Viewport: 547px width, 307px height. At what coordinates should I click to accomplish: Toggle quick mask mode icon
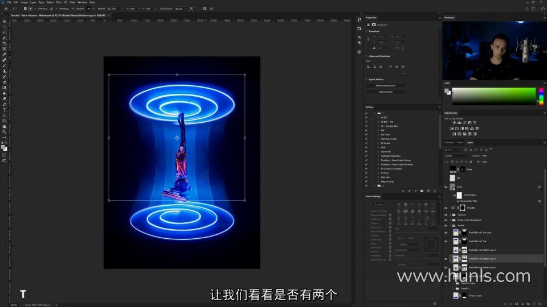pos(4,155)
